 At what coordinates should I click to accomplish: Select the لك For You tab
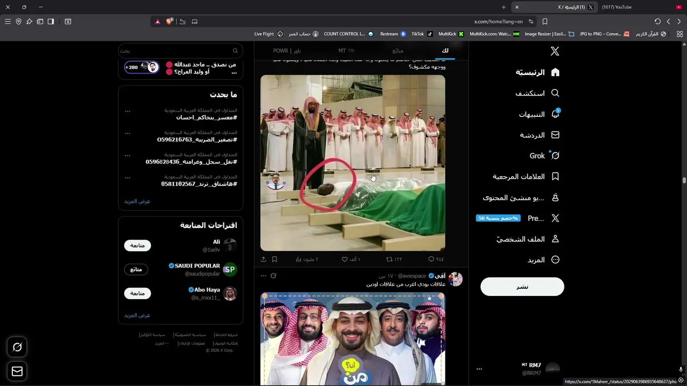click(x=445, y=50)
